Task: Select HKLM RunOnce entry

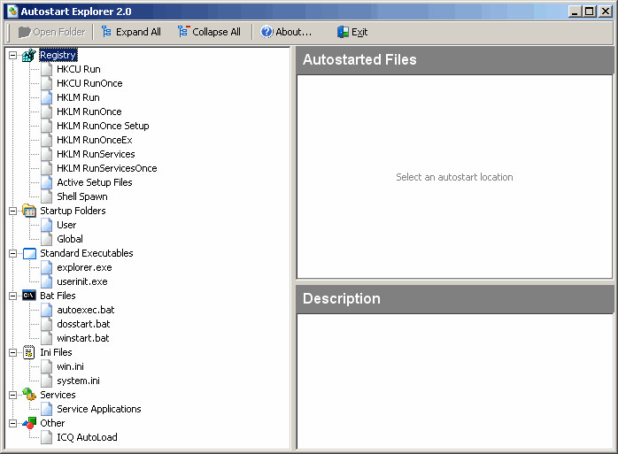Action: coord(89,112)
